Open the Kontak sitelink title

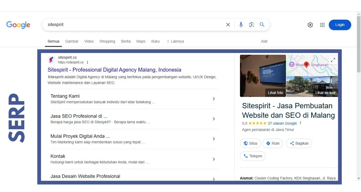[58, 156]
